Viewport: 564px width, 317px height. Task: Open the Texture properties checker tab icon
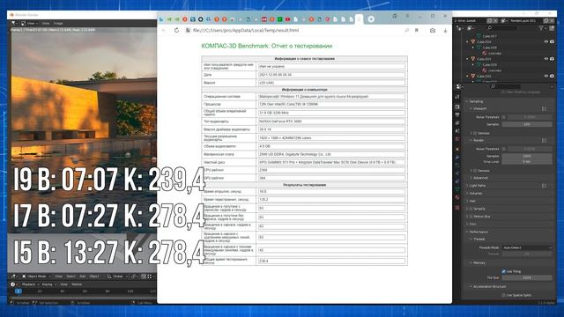(x=457, y=208)
